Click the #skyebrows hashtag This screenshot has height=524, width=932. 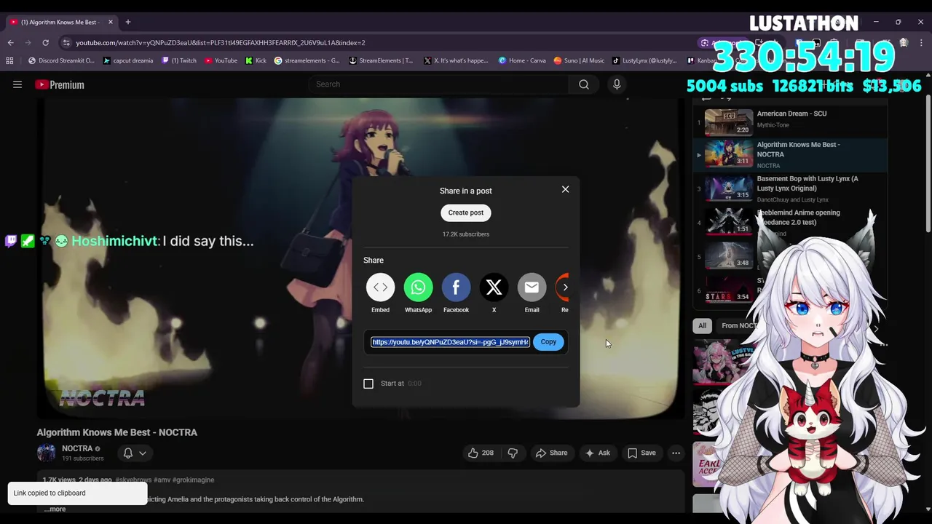click(x=133, y=480)
